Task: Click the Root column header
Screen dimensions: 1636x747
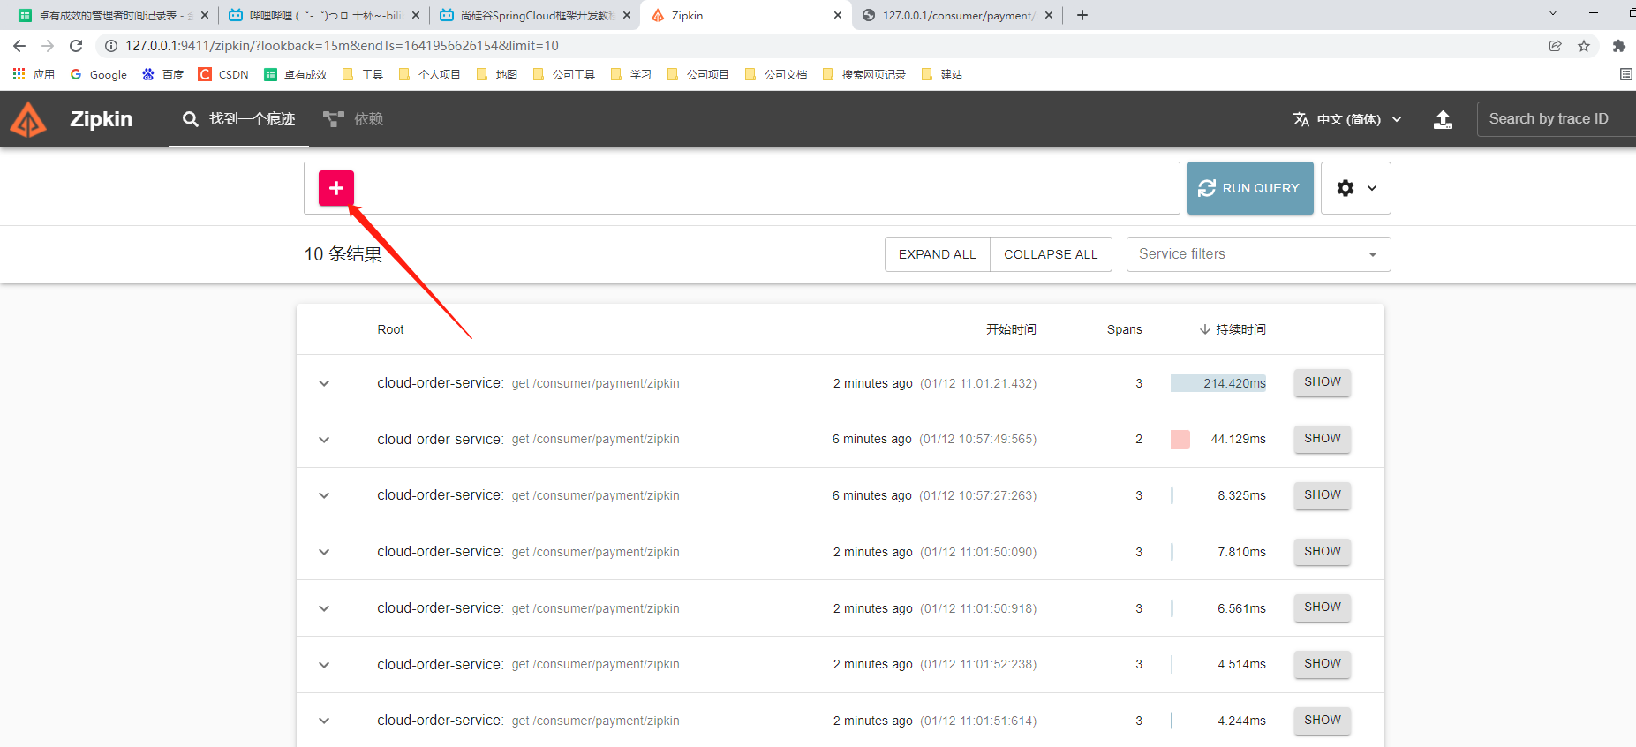Action: [390, 329]
